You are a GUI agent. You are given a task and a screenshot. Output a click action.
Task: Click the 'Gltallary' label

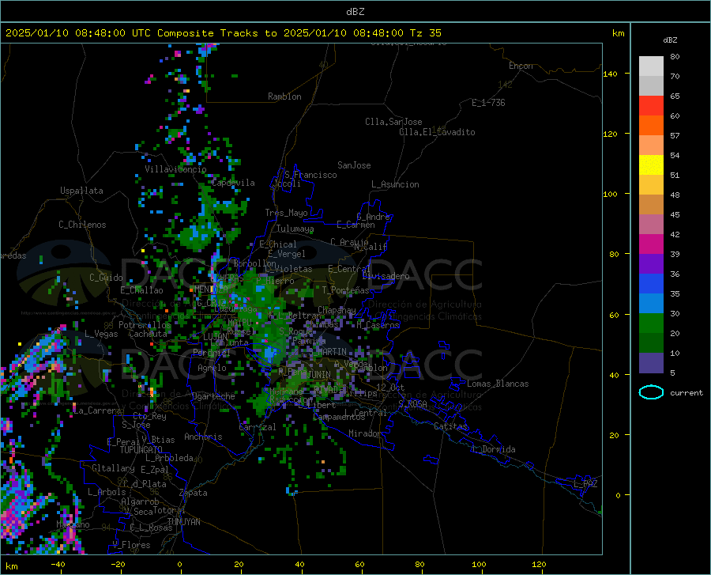tap(113, 468)
